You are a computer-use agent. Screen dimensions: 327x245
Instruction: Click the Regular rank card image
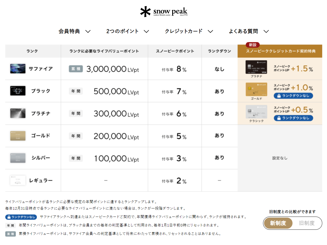point(18,180)
